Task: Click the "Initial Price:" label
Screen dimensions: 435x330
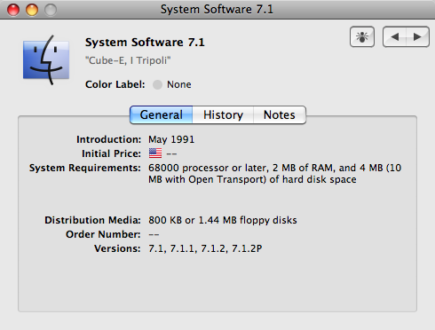Action: [111, 153]
